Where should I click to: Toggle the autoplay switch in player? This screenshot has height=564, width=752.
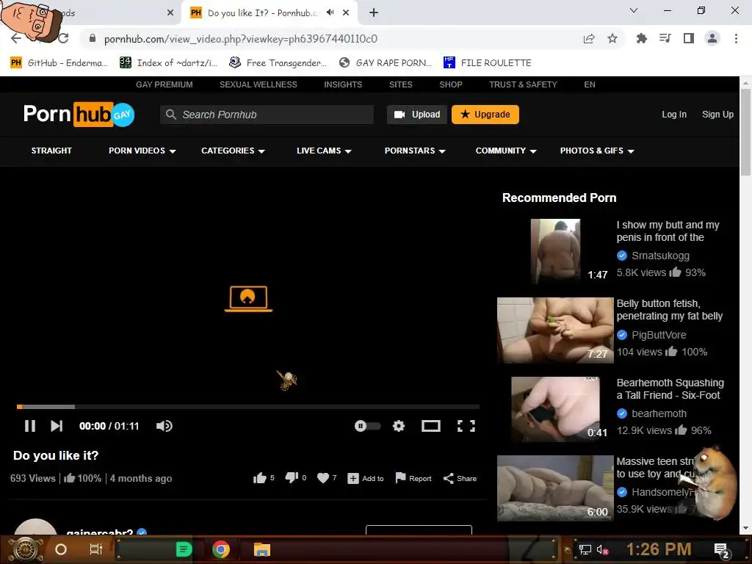[367, 426]
